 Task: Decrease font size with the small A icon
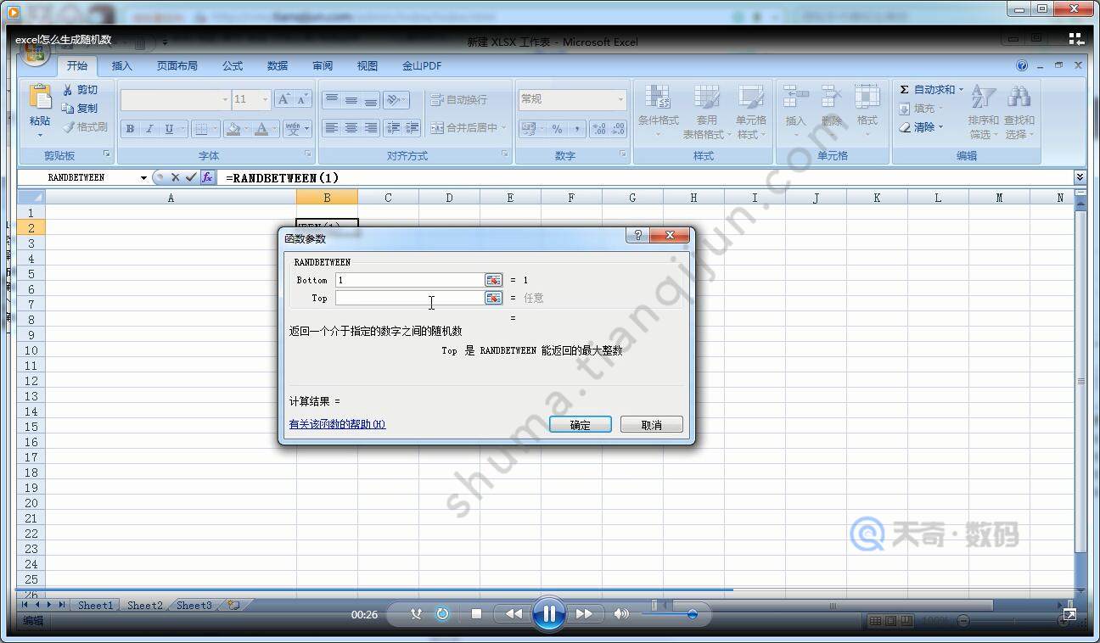coord(303,99)
